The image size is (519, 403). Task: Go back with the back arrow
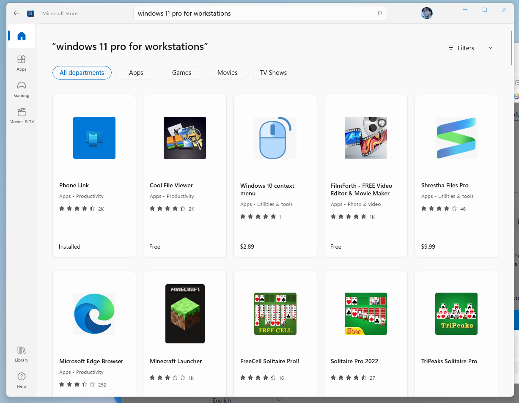point(16,13)
